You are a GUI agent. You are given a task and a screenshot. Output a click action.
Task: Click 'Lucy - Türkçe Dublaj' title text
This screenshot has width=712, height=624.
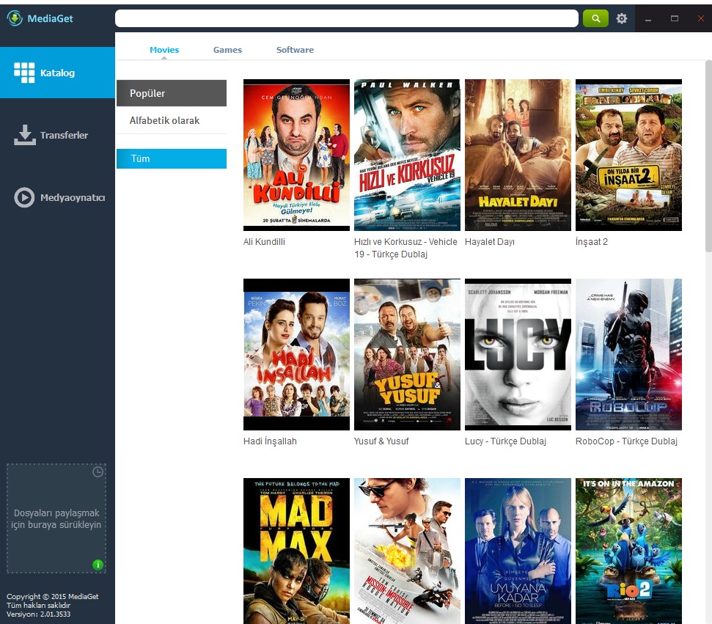(x=505, y=441)
